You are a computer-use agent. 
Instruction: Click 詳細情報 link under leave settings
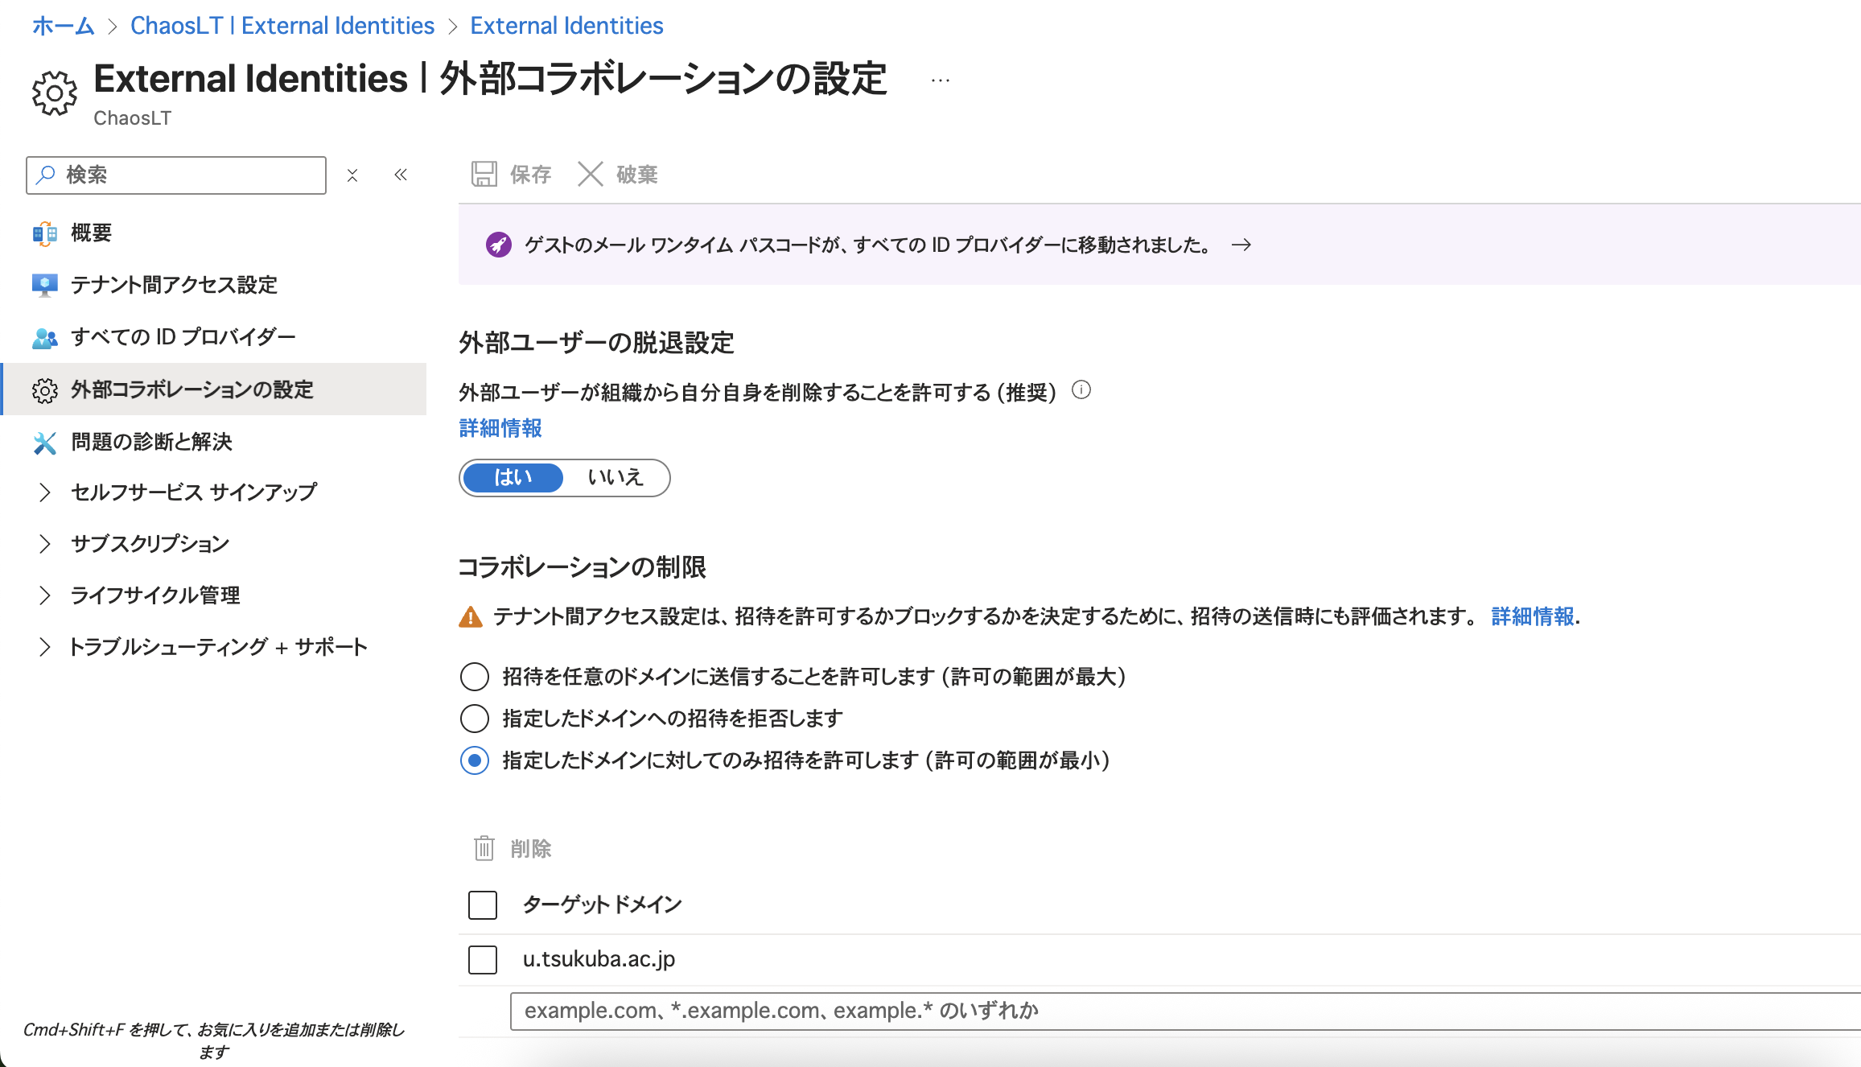point(500,428)
